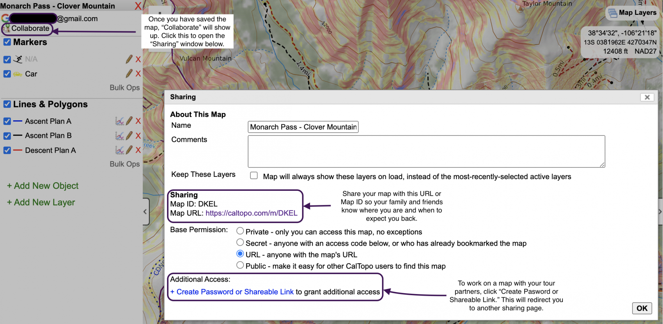This screenshot has width=663, height=324.
Task: Click Vulcan Mountain label on map
Action: point(206,58)
